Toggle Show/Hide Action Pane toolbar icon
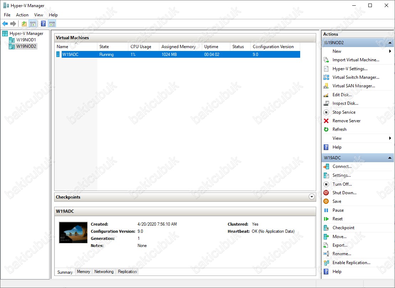 point(52,24)
